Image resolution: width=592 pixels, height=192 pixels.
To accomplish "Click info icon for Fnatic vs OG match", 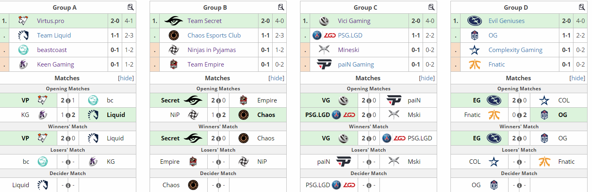I will pyautogui.click(x=519, y=115).
